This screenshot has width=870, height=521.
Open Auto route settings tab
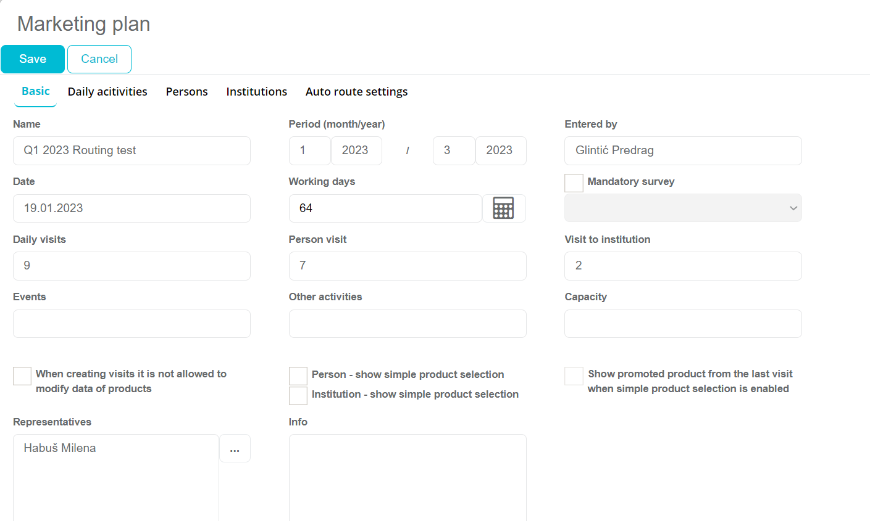click(x=356, y=92)
